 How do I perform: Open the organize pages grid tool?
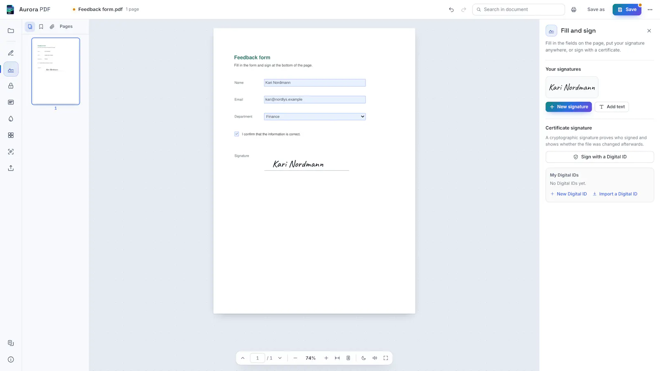[x=11, y=135]
